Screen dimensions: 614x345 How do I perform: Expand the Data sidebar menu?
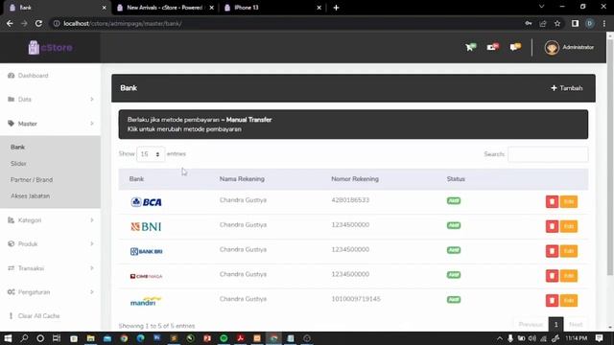(x=50, y=100)
